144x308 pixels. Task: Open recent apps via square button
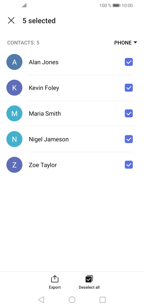coord(103,300)
